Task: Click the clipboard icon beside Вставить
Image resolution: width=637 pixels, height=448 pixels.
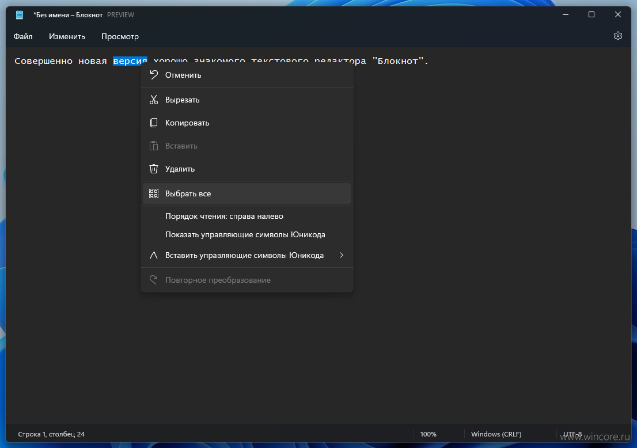Action: 154,146
